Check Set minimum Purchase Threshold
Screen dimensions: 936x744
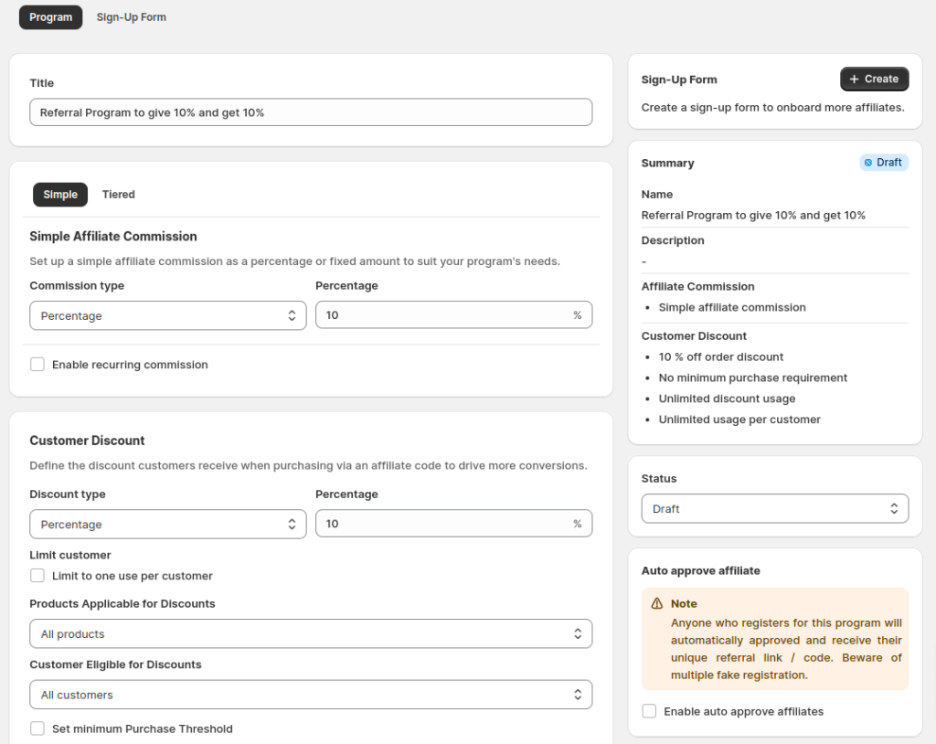pyautogui.click(x=37, y=728)
